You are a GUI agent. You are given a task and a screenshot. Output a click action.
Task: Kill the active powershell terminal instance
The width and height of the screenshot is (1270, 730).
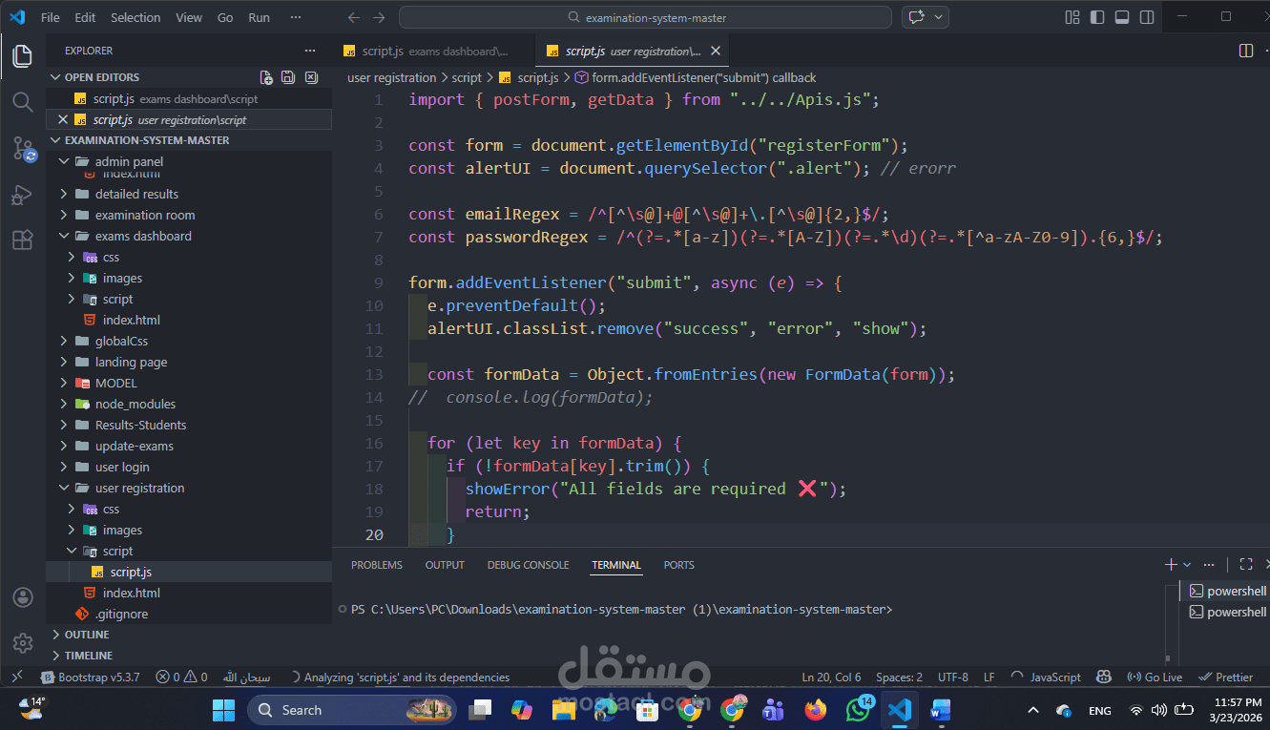(x=1260, y=590)
